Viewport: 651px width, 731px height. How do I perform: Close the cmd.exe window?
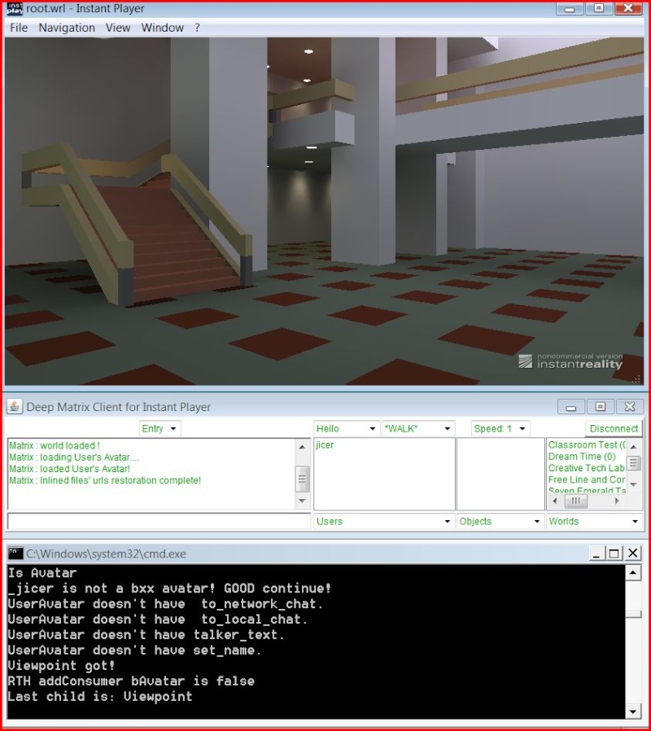pyautogui.click(x=633, y=554)
